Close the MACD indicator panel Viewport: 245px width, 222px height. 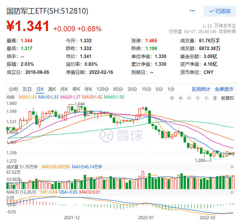pos(232,192)
